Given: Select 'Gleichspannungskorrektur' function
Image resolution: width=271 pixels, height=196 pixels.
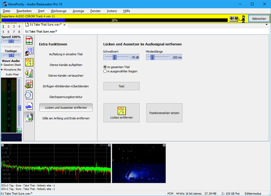Looking at the screenshot, I should coord(66,97).
